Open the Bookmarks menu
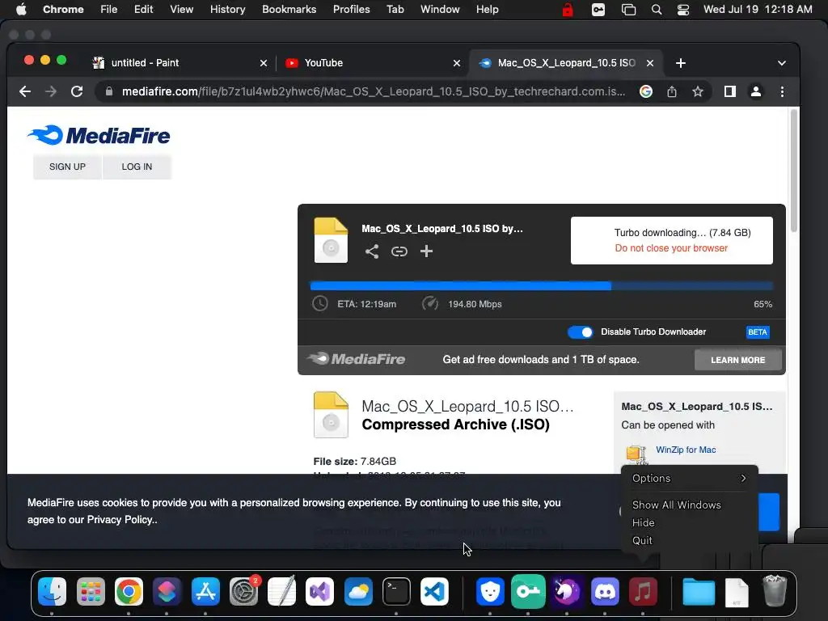 pos(289,10)
